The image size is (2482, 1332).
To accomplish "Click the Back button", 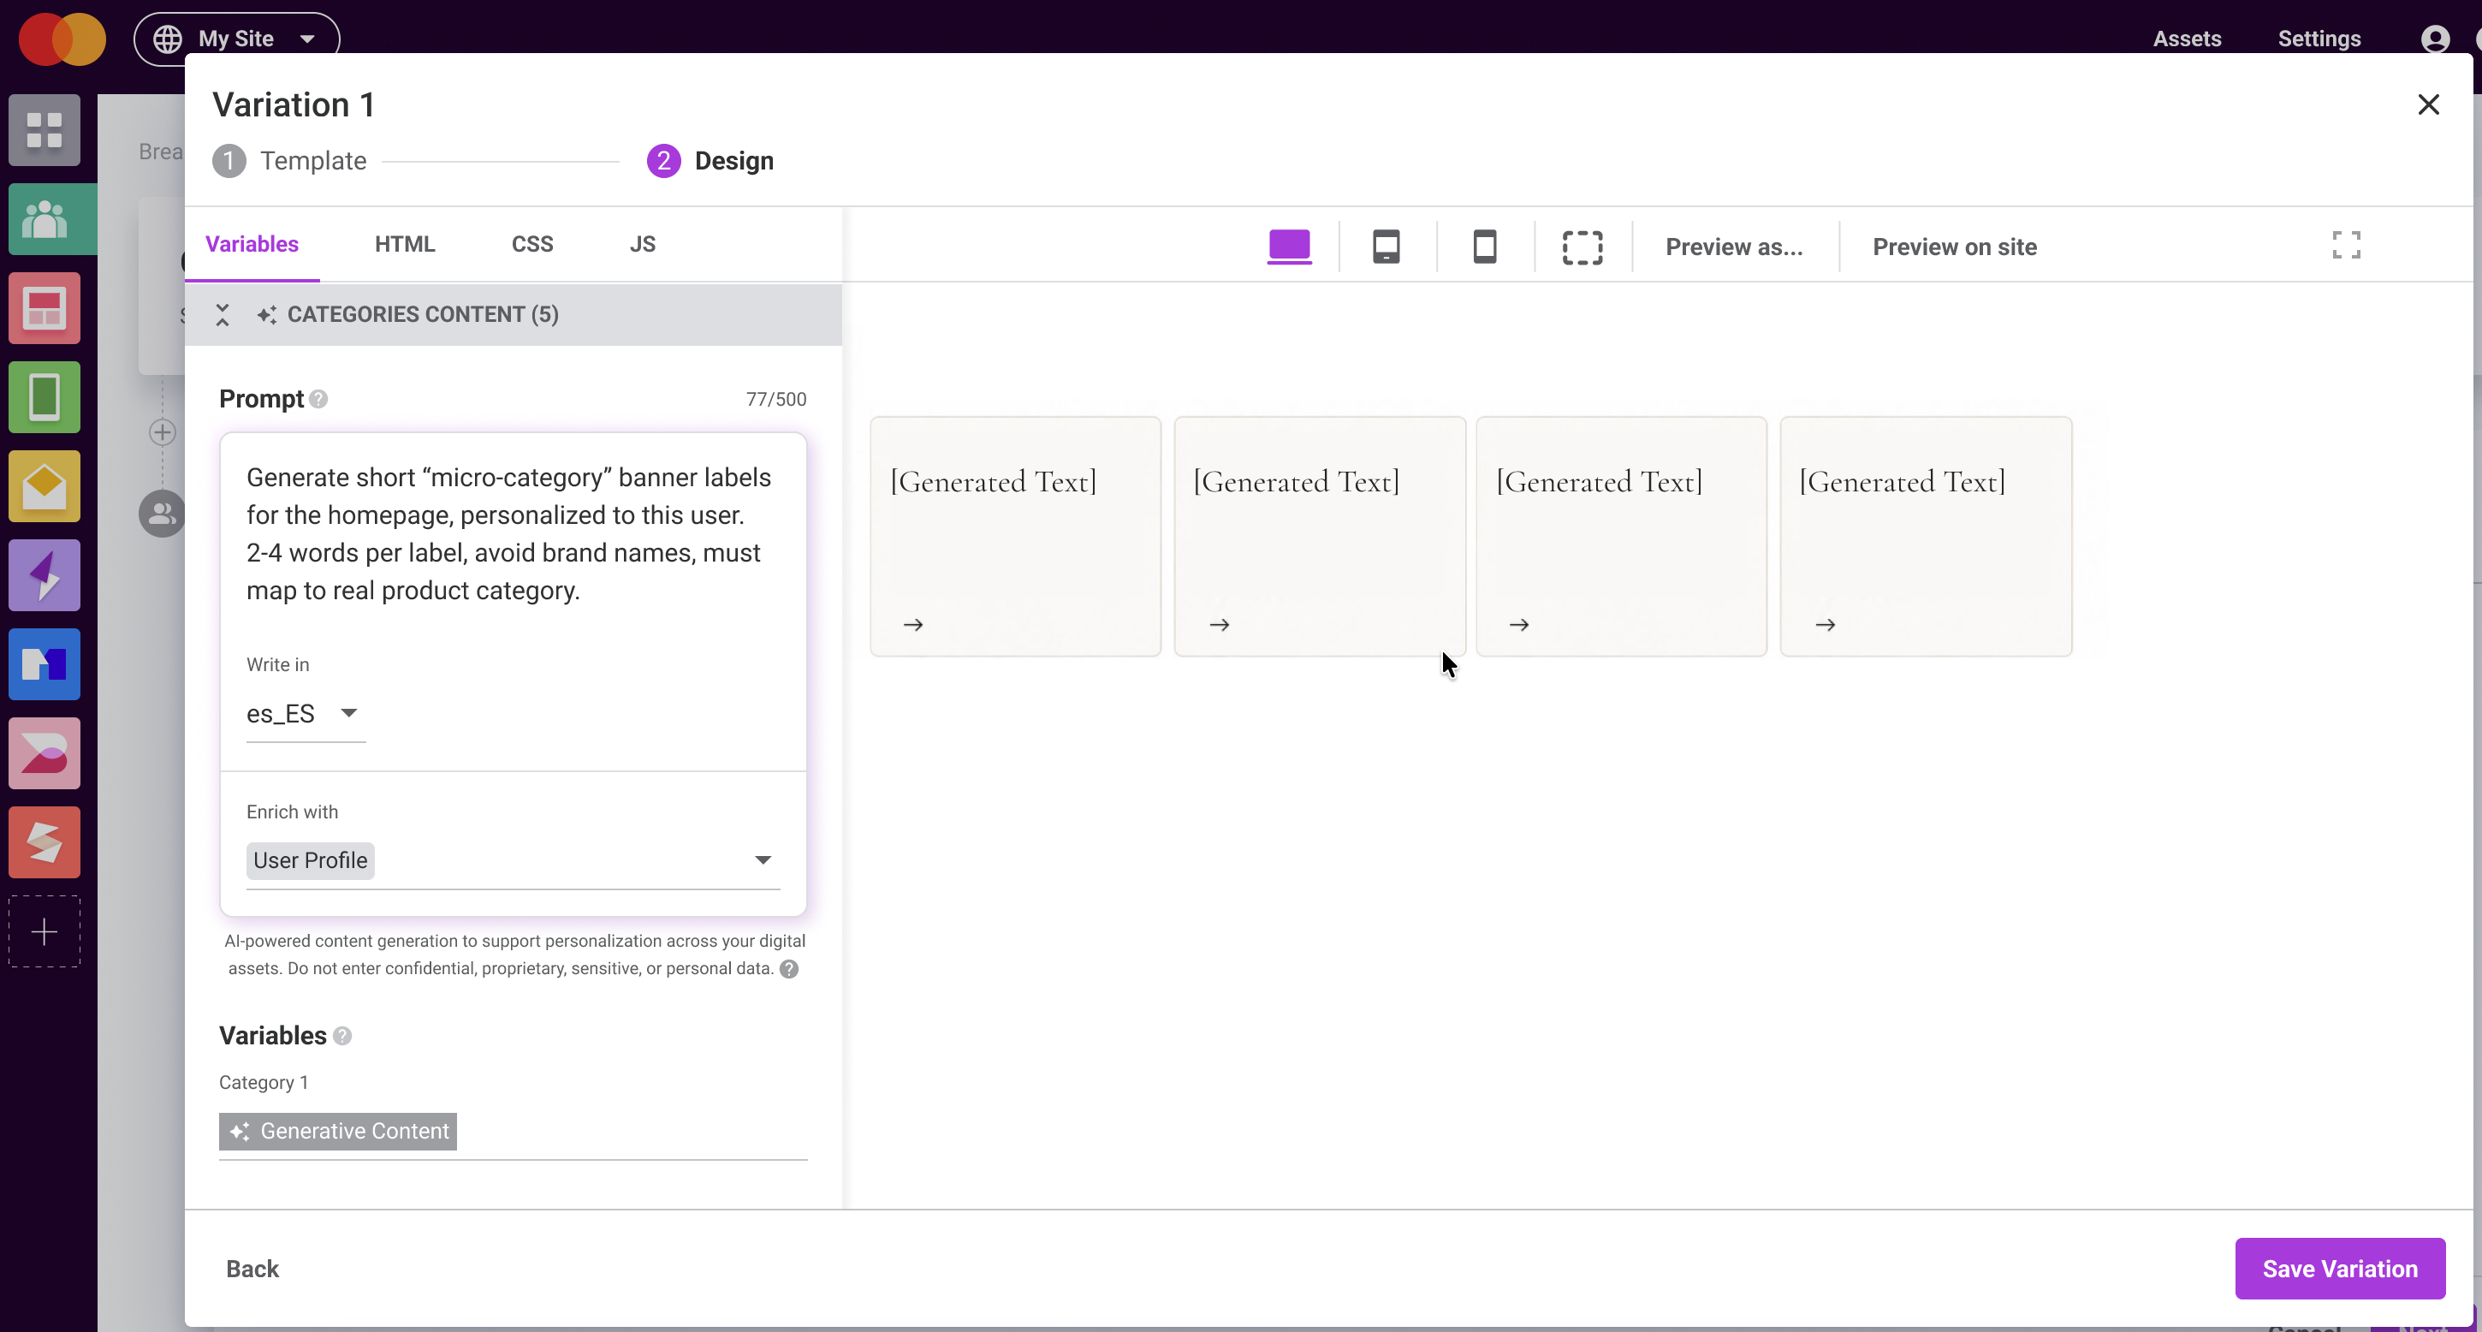I will click(x=252, y=1269).
